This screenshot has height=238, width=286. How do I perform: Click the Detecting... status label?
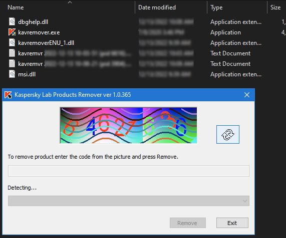click(22, 188)
